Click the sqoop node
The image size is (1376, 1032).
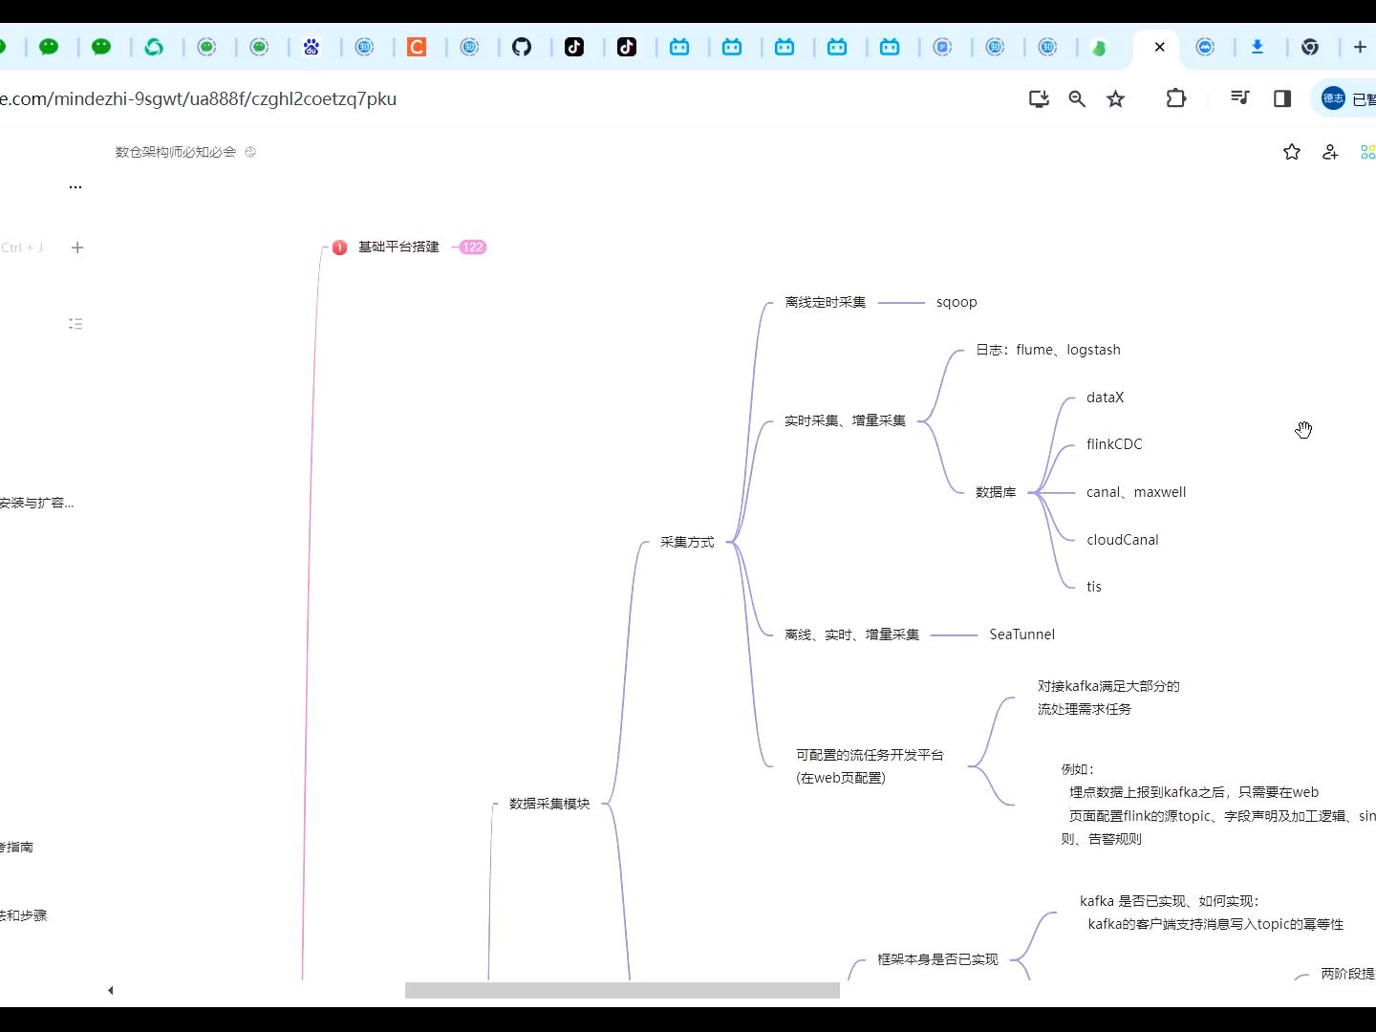(957, 302)
